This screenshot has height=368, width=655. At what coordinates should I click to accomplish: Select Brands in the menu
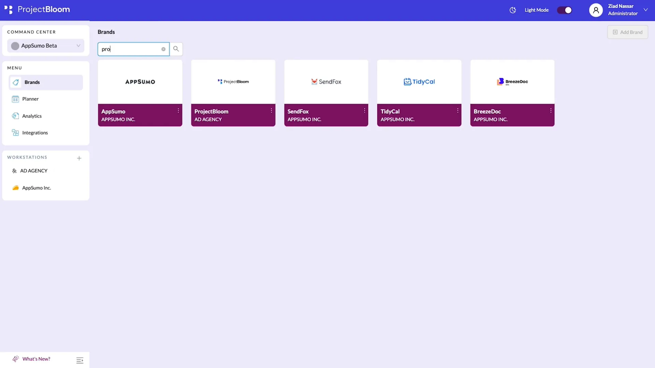point(46,82)
